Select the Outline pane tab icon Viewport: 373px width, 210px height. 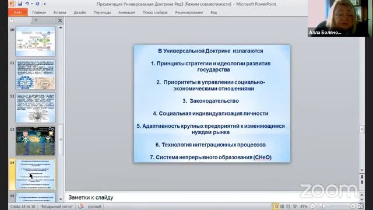36,21
